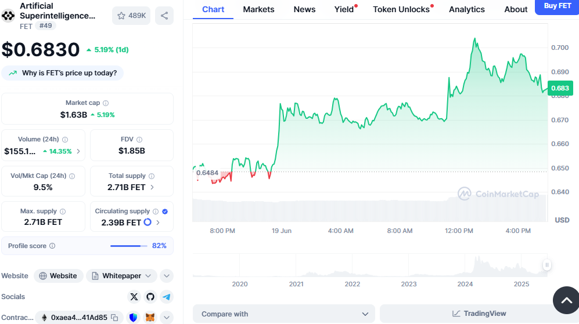Image resolution: width=579 pixels, height=324 pixels.
Task: Switch to the Analytics tab
Action: pos(467,9)
